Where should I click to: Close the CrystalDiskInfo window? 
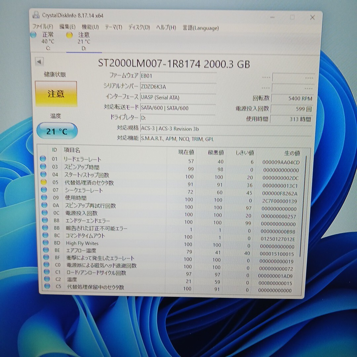312,18
